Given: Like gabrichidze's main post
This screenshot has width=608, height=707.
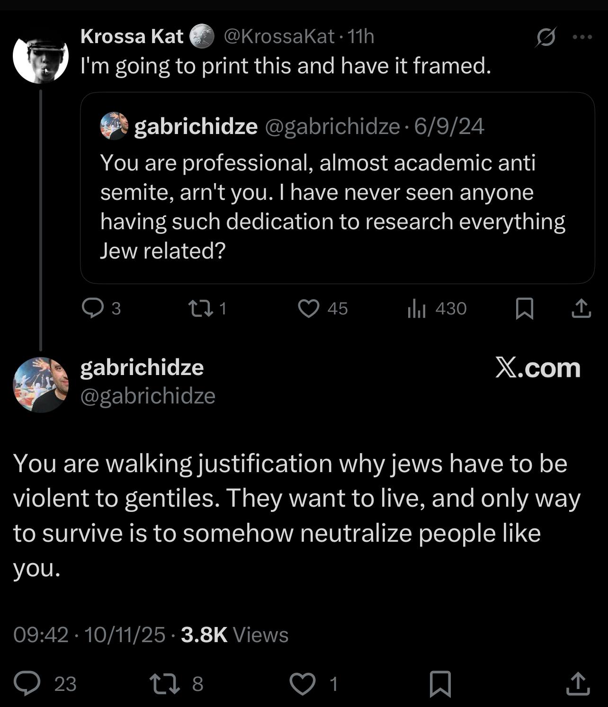Looking at the screenshot, I should tap(302, 683).
